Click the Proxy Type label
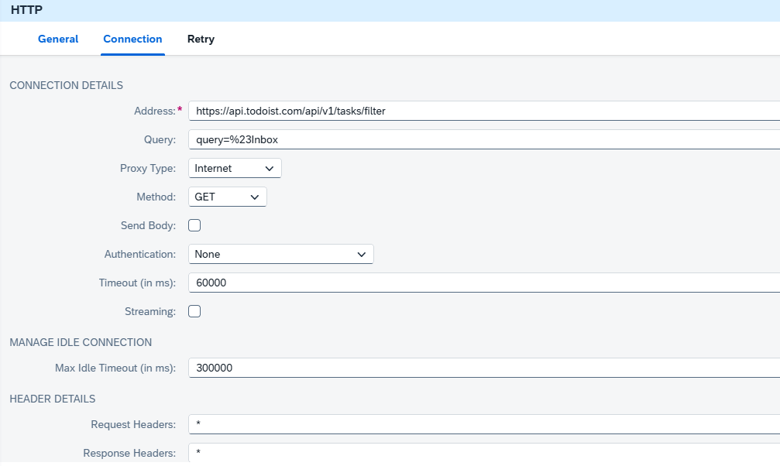Screen dimensions: 780x466 pos(148,168)
